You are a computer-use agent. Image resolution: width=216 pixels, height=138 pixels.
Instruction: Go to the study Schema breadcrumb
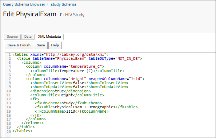point(63,4)
